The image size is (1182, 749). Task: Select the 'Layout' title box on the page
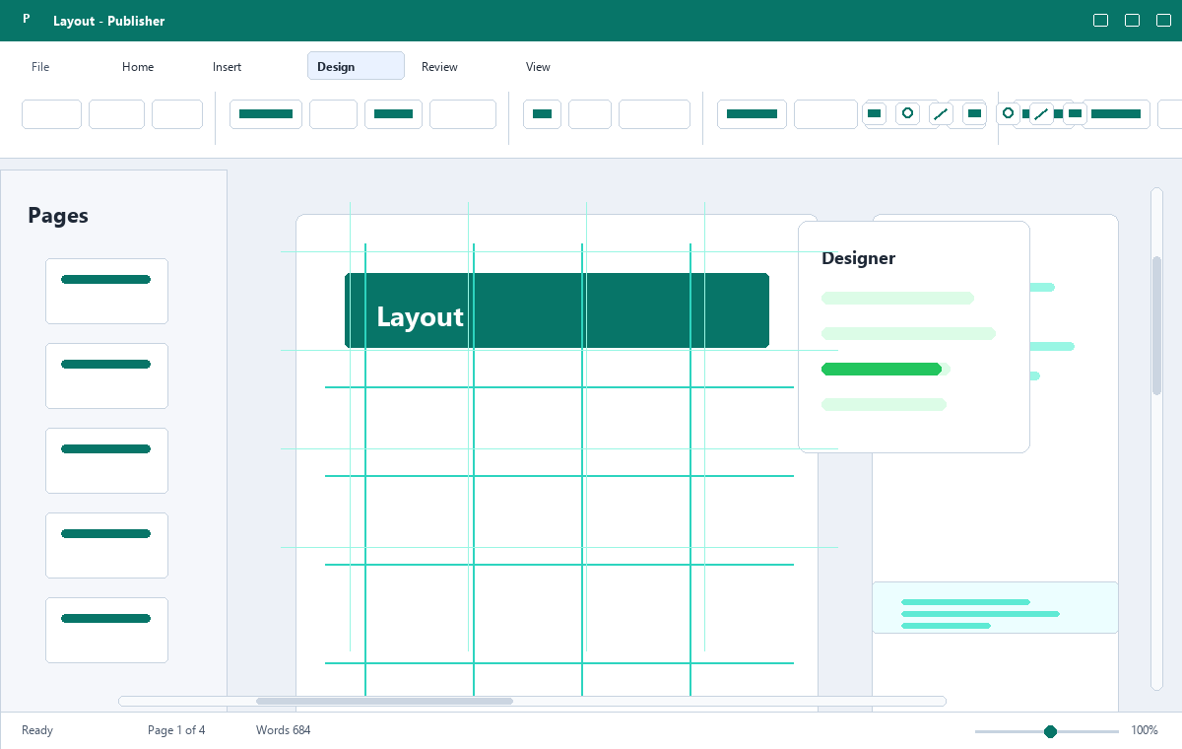point(557,310)
